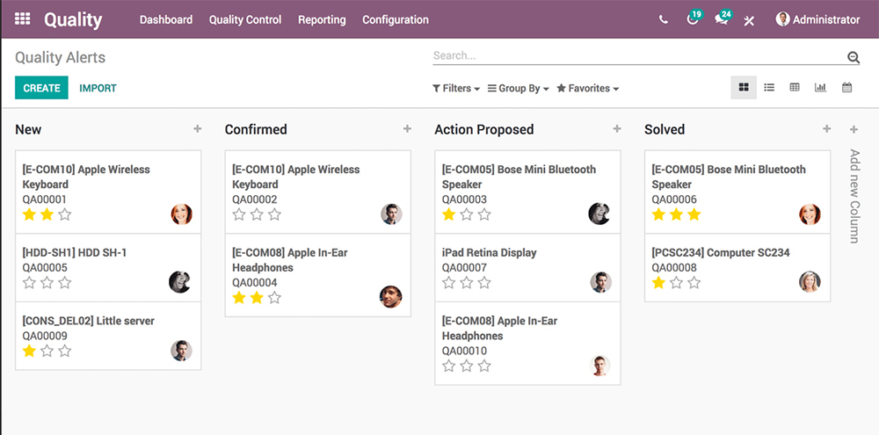Image resolution: width=879 pixels, height=435 pixels.
Task: Set third star on QA00001 card
Action: (65, 214)
